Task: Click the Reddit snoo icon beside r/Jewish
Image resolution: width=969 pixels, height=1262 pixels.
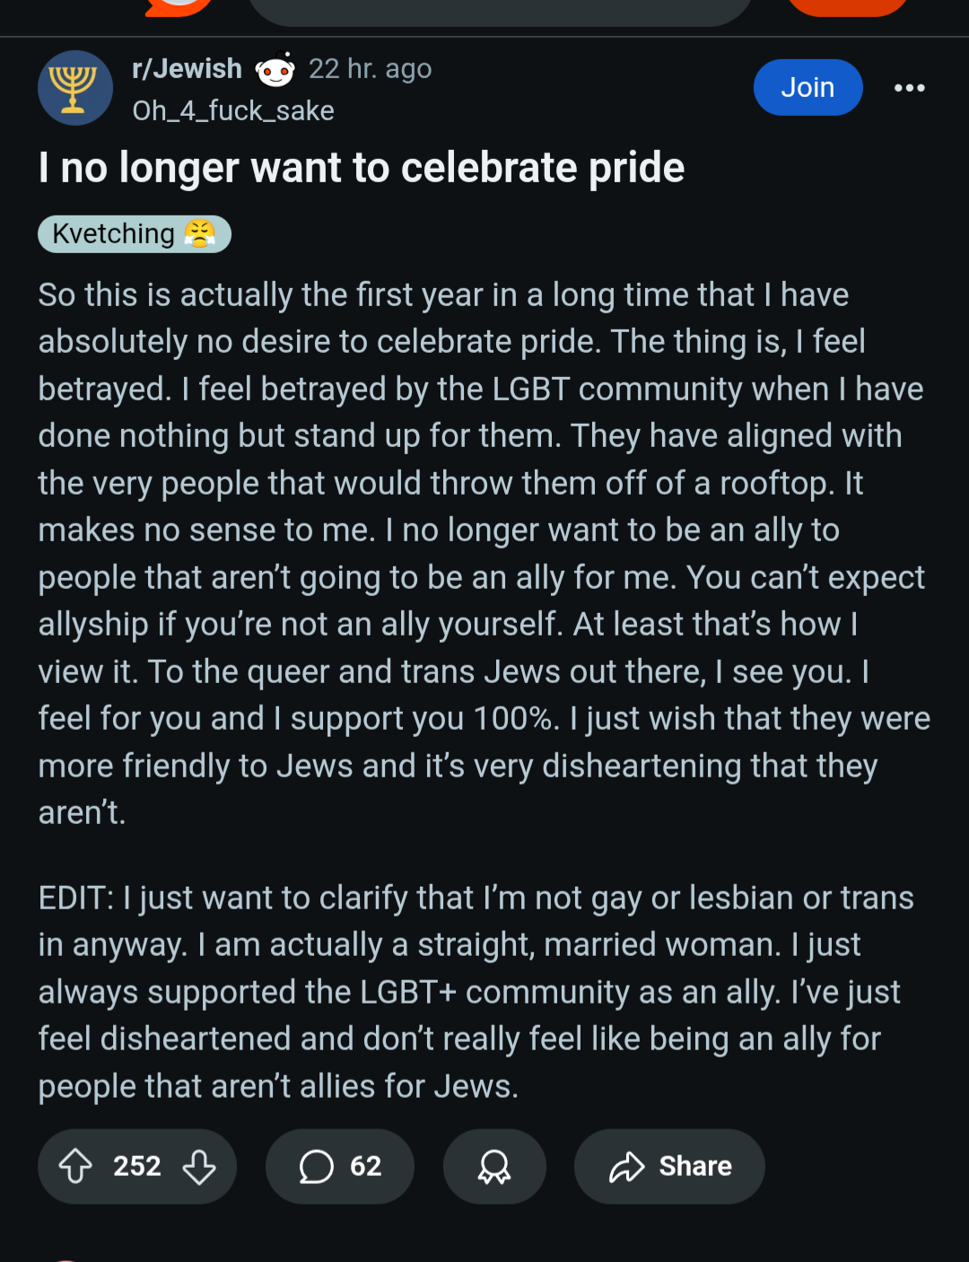Action: pos(275,69)
